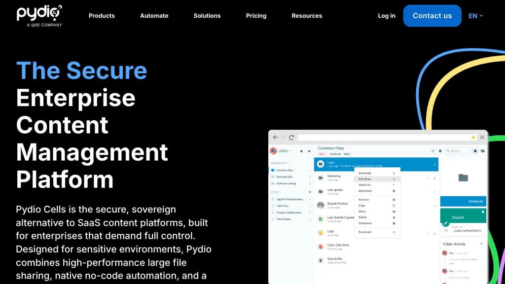Click the share icon on the Bicycle Product row
Viewport: 505px width, 284px height.
[x=434, y=206]
